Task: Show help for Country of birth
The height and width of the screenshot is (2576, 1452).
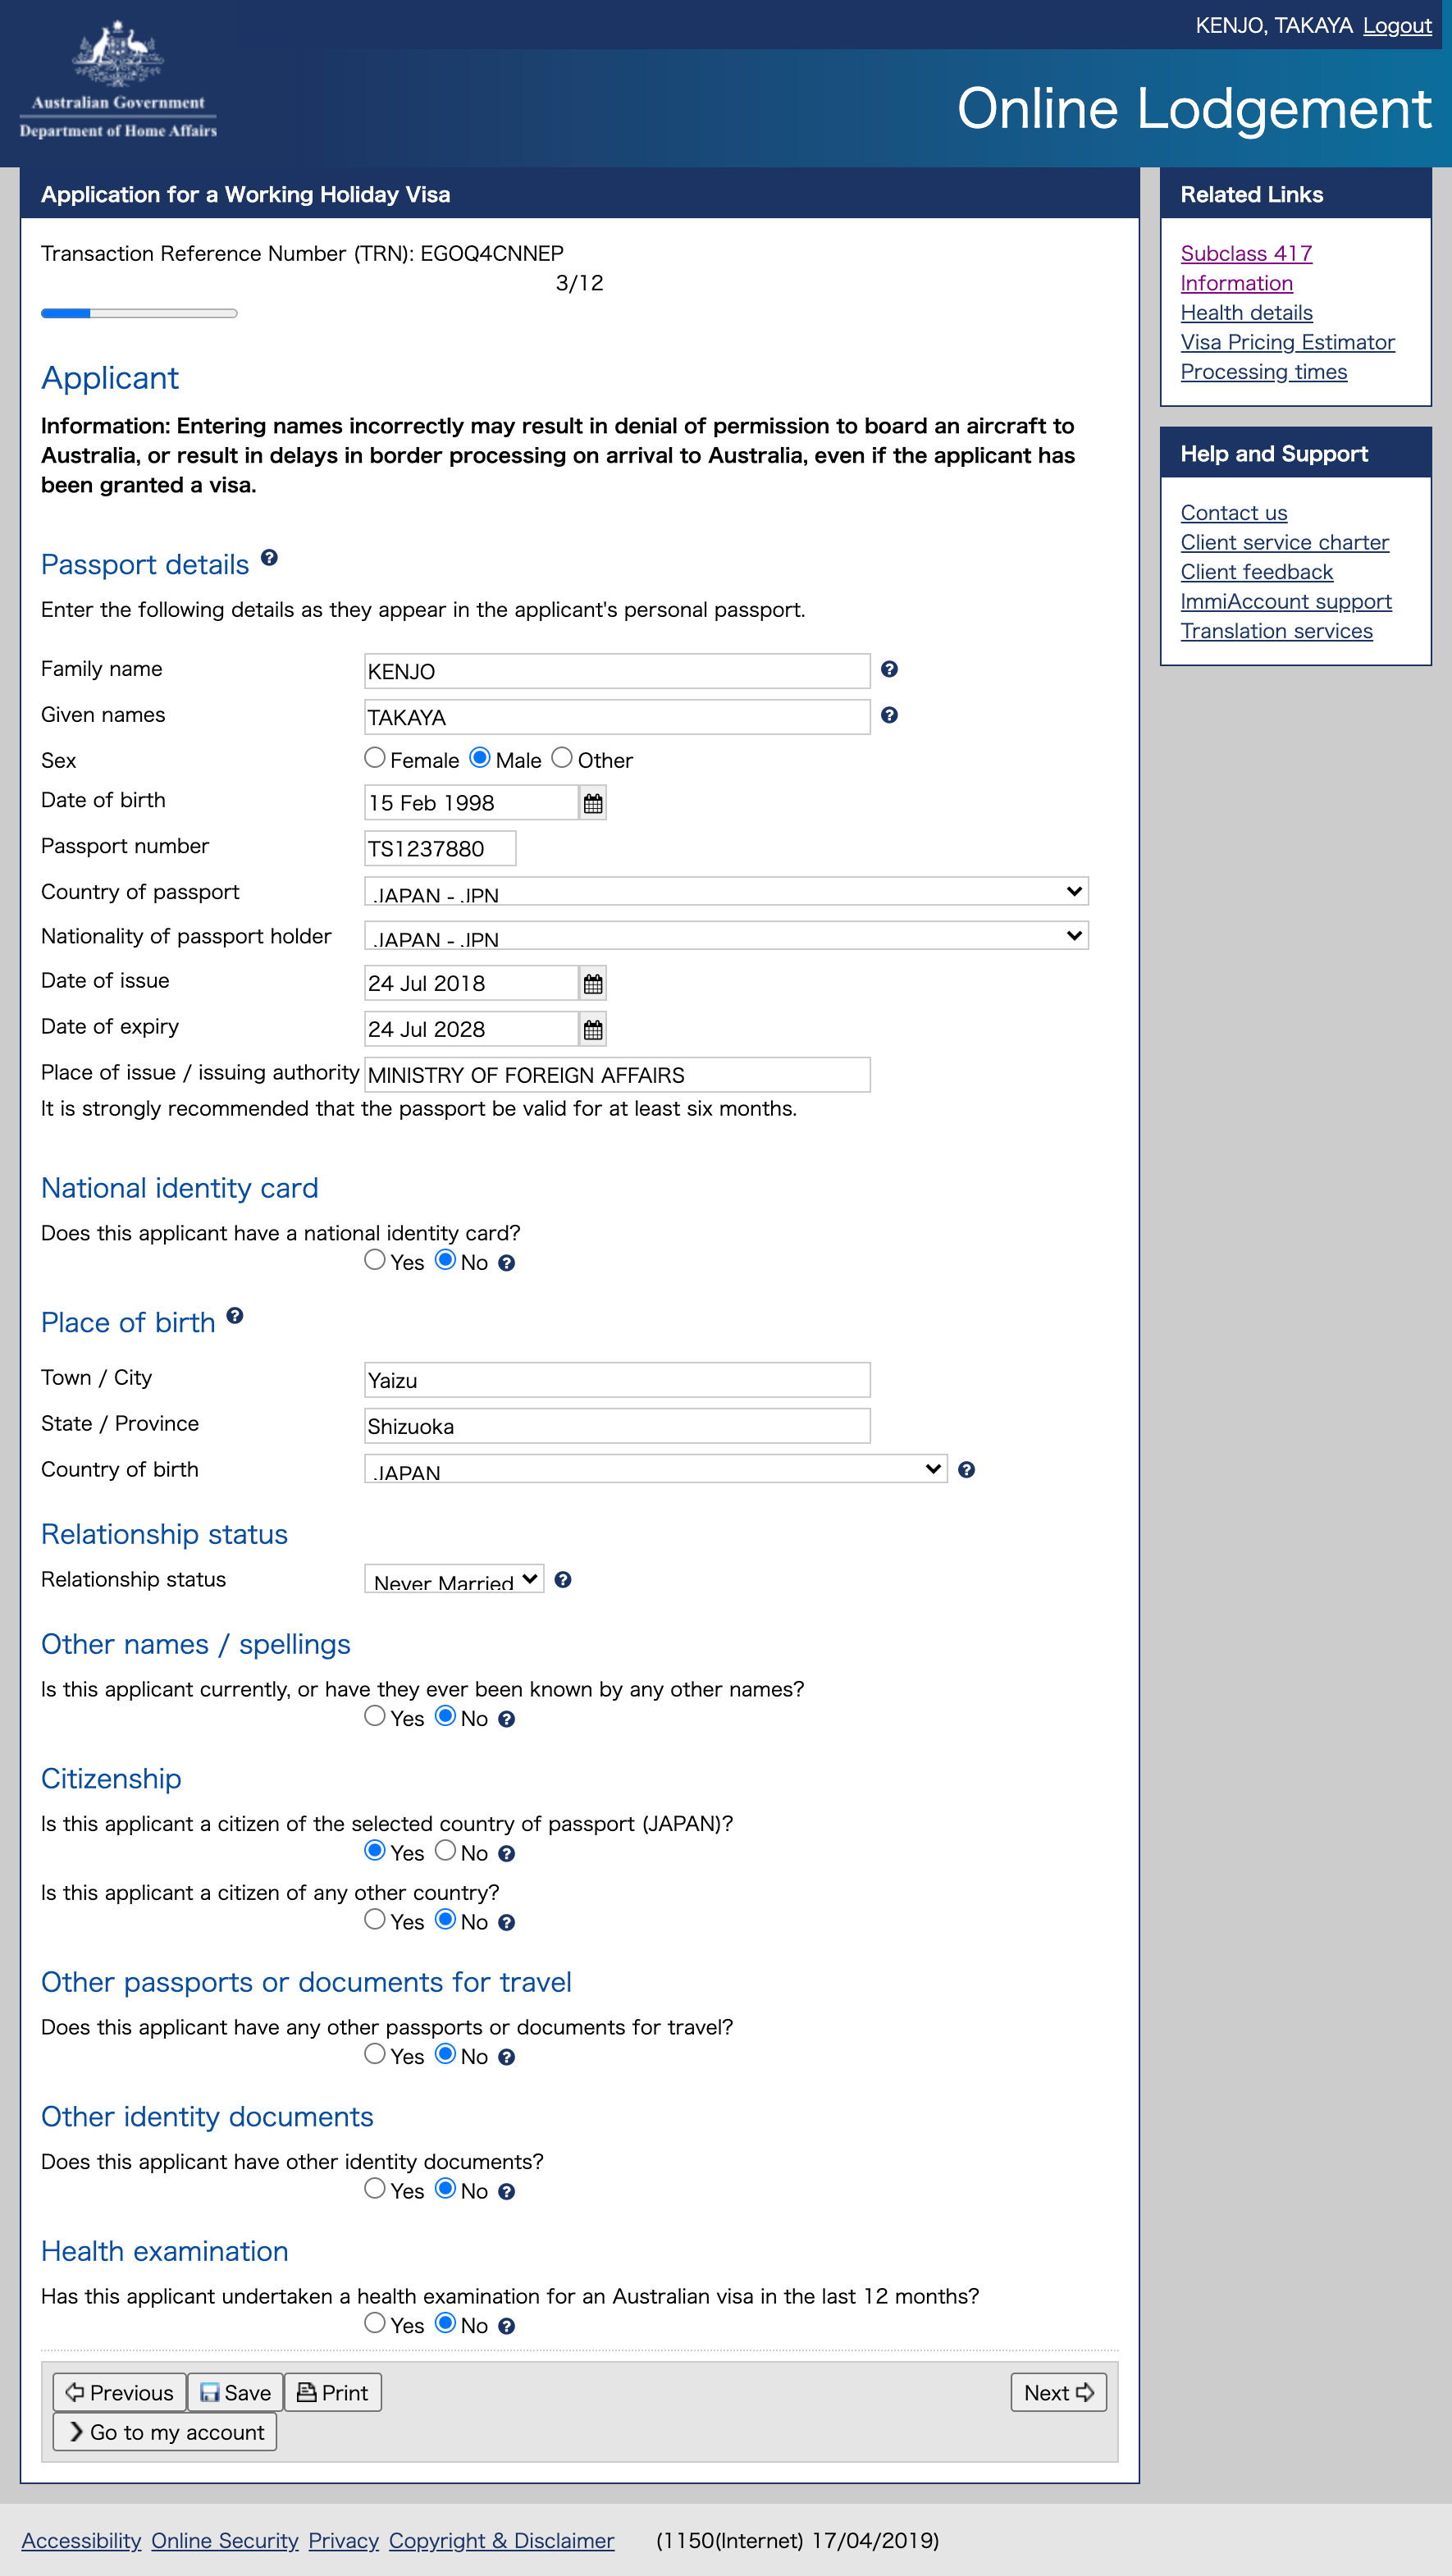Action: (x=966, y=1470)
